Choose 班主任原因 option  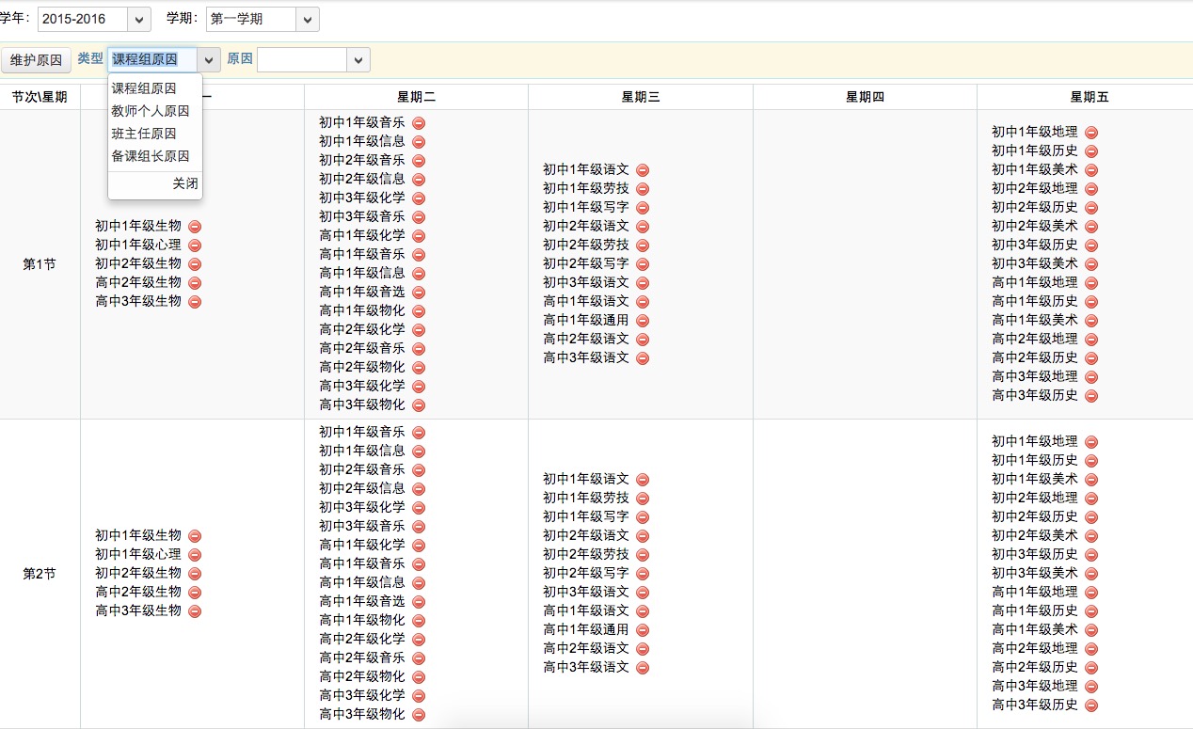coord(143,134)
